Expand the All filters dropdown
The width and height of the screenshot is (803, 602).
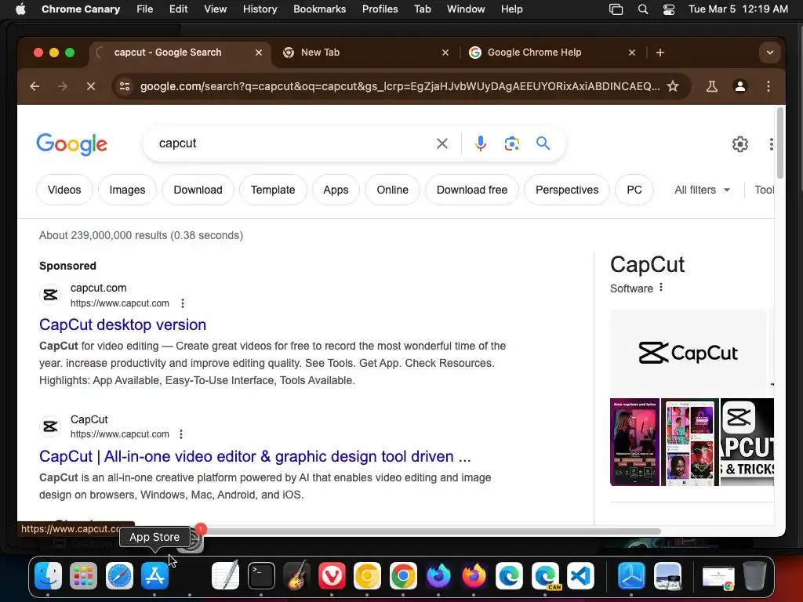(702, 190)
